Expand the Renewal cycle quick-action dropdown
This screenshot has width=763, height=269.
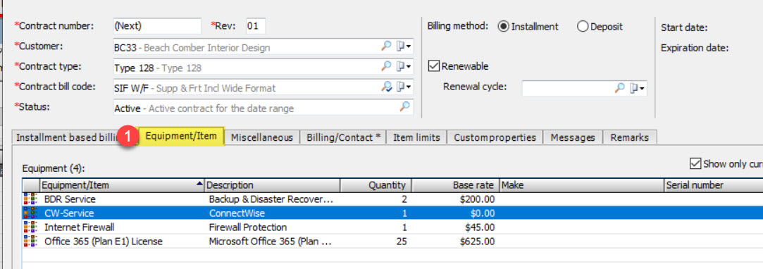(x=637, y=88)
